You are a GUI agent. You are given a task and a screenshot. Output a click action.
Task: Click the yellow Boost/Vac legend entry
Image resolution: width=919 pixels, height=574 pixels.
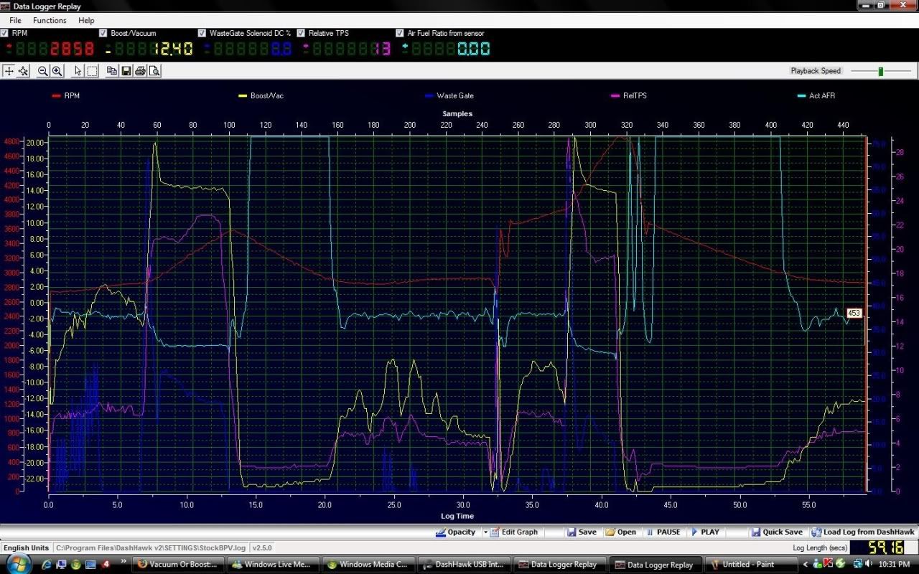point(261,95)
